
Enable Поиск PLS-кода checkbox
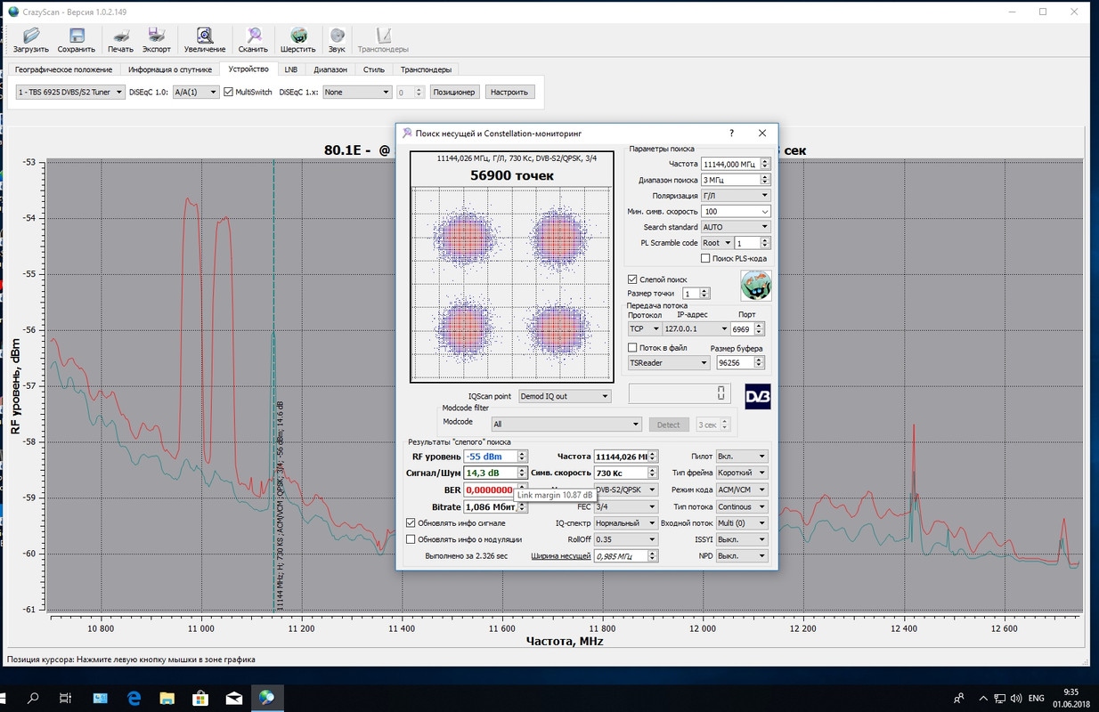coord(705,259)
